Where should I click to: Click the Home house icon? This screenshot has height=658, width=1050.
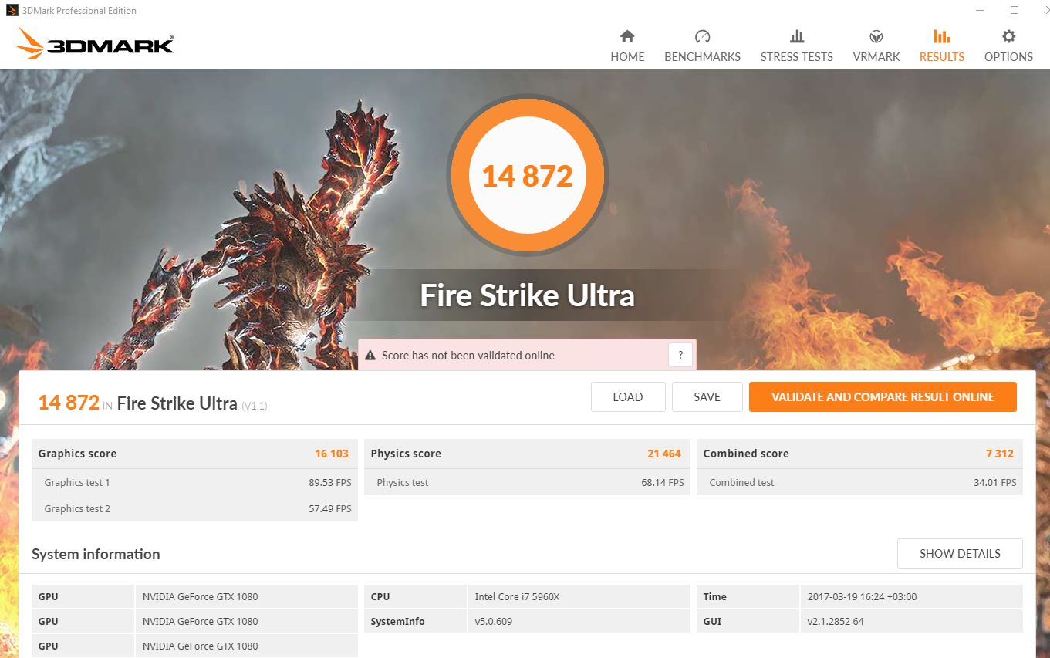pos(627,36)
